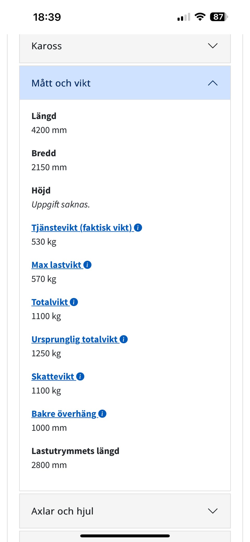Tap the battery indicator icon
The height and width of the screenshot is (542, 250).
click(219, 17)
